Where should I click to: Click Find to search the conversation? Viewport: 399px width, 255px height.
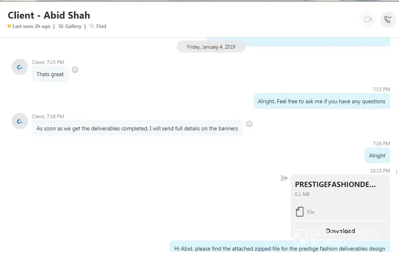click(x=98, y=26)
